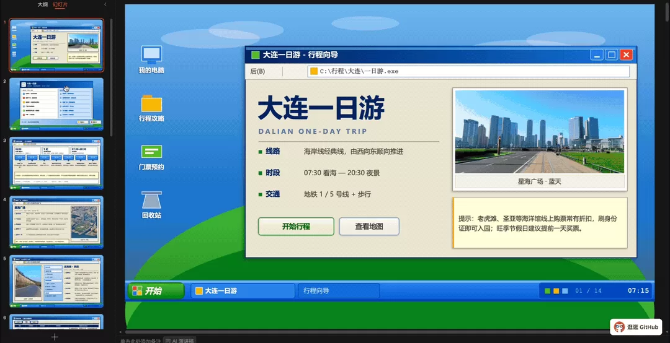This screenshot has height=343, width=670.
Task: Click the 07:15 taskbar clock
Action: pos(638,290)
